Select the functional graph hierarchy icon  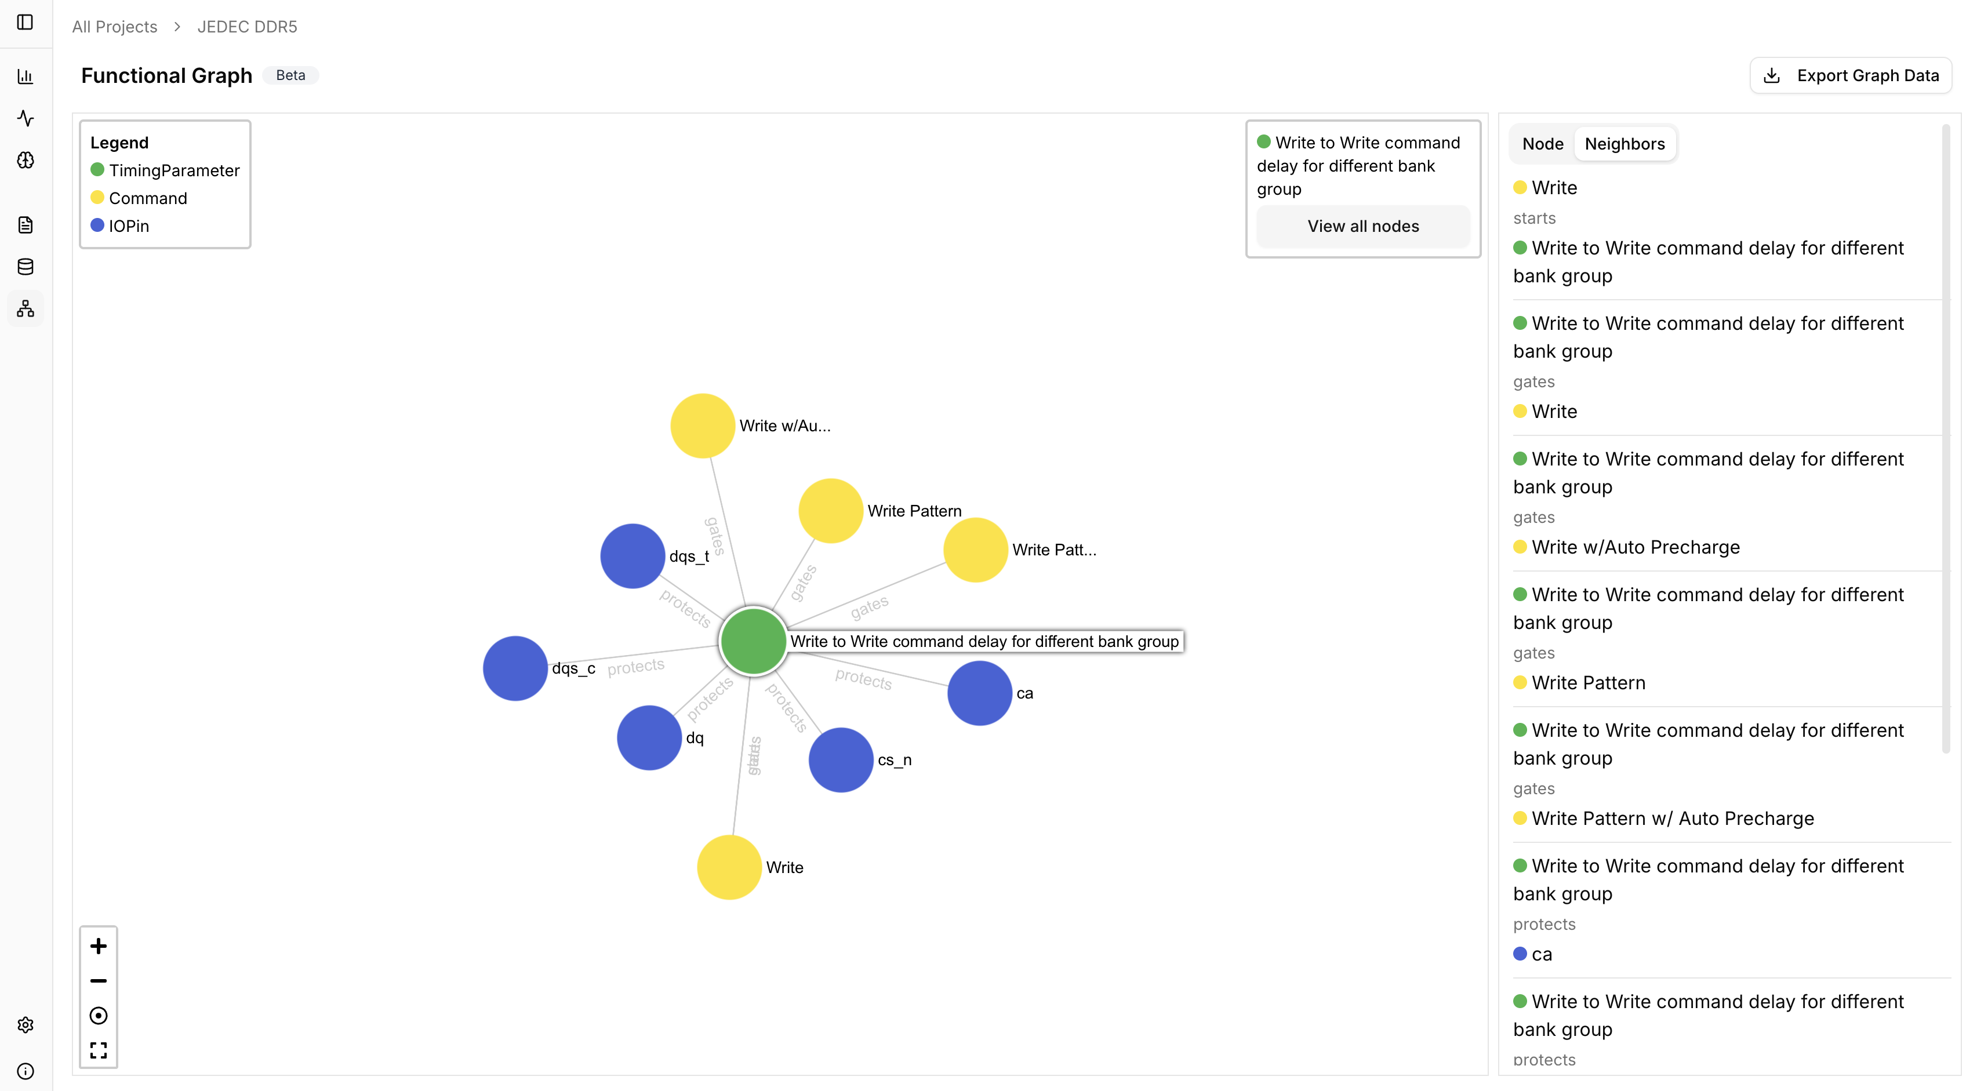tap(26, 308)
